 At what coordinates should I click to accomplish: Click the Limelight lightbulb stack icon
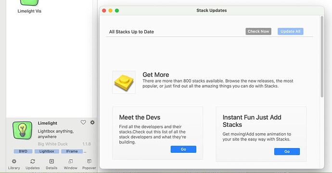[23, 130]
